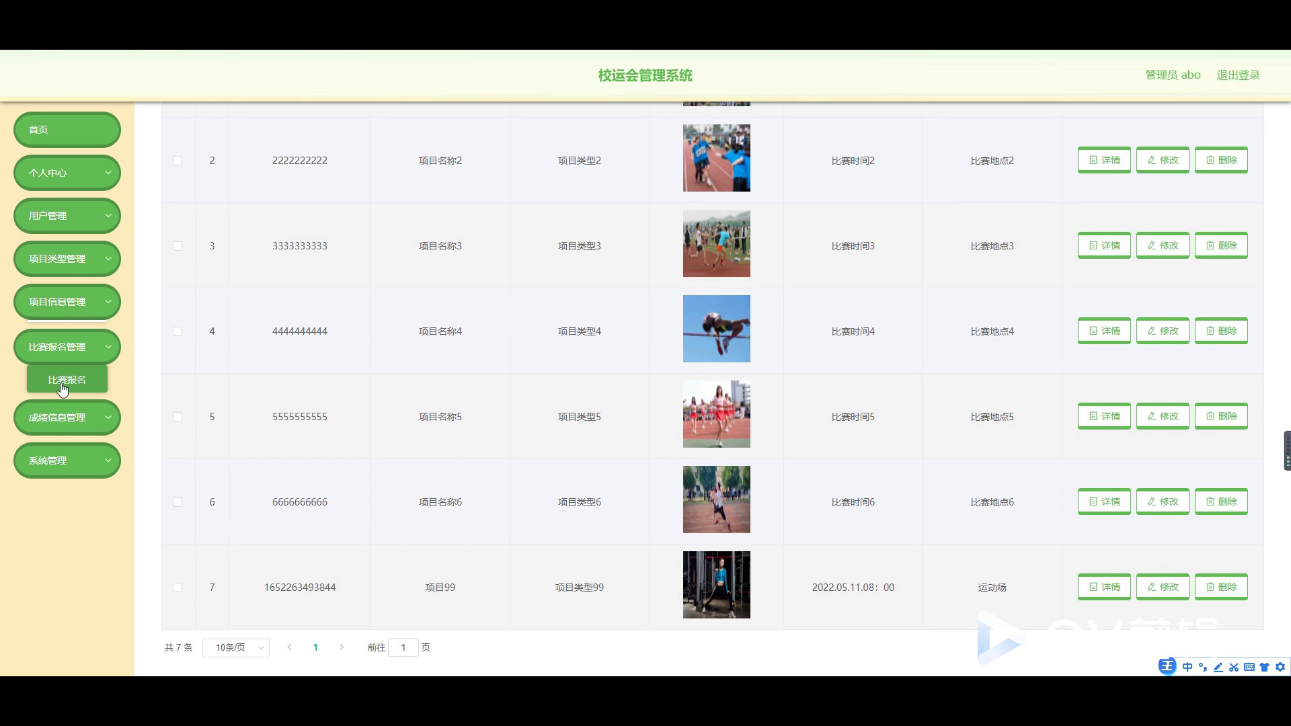Click the 项目类型99 cell
Screen dimensions: 1291x726
(x=580, y=588)
